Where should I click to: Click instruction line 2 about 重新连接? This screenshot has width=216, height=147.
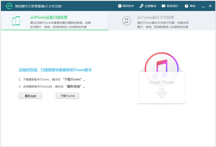coord(51,87)
